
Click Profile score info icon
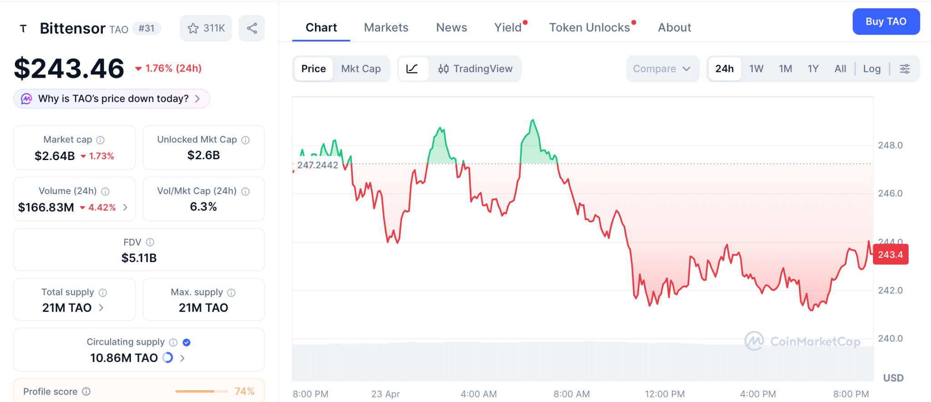[86, 392]
